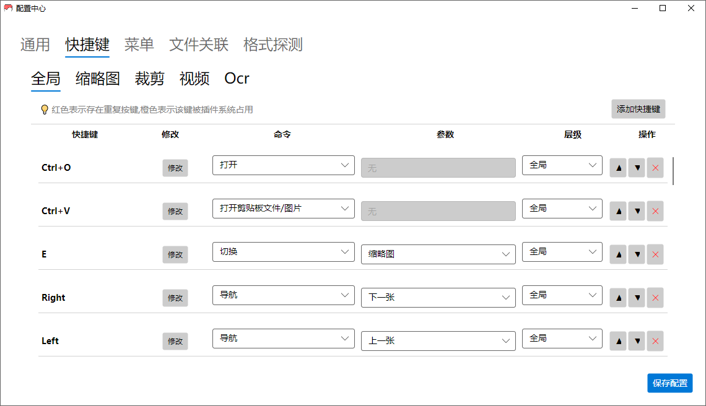Delete the Left shortcut row
The width and height of the screenshot is (706, 406).
[x=655, y=341]
